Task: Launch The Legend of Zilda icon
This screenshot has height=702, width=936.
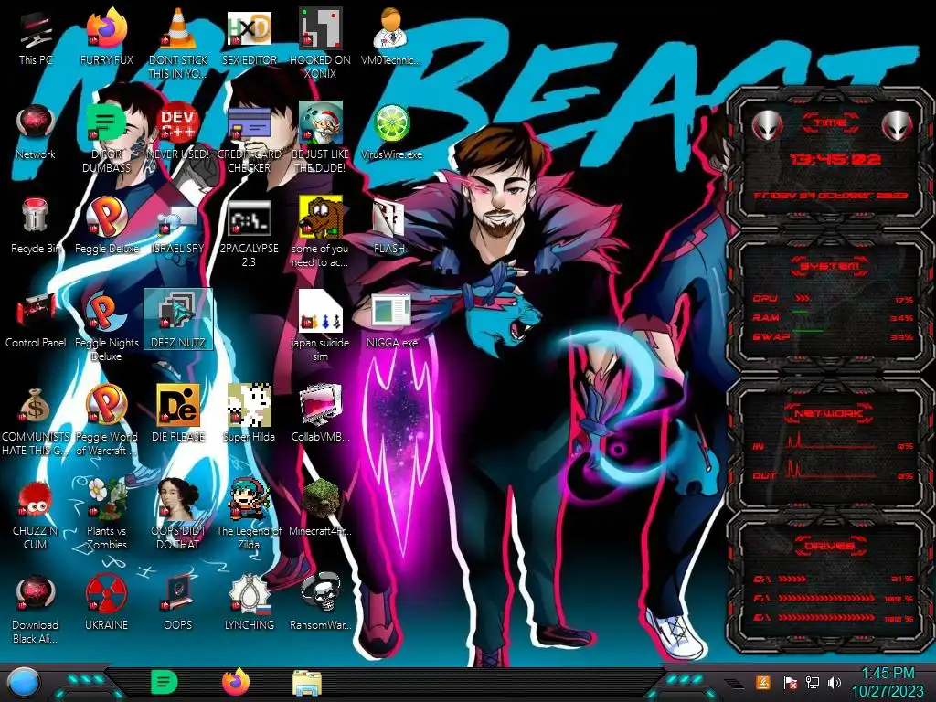Action: pos(249,515)
